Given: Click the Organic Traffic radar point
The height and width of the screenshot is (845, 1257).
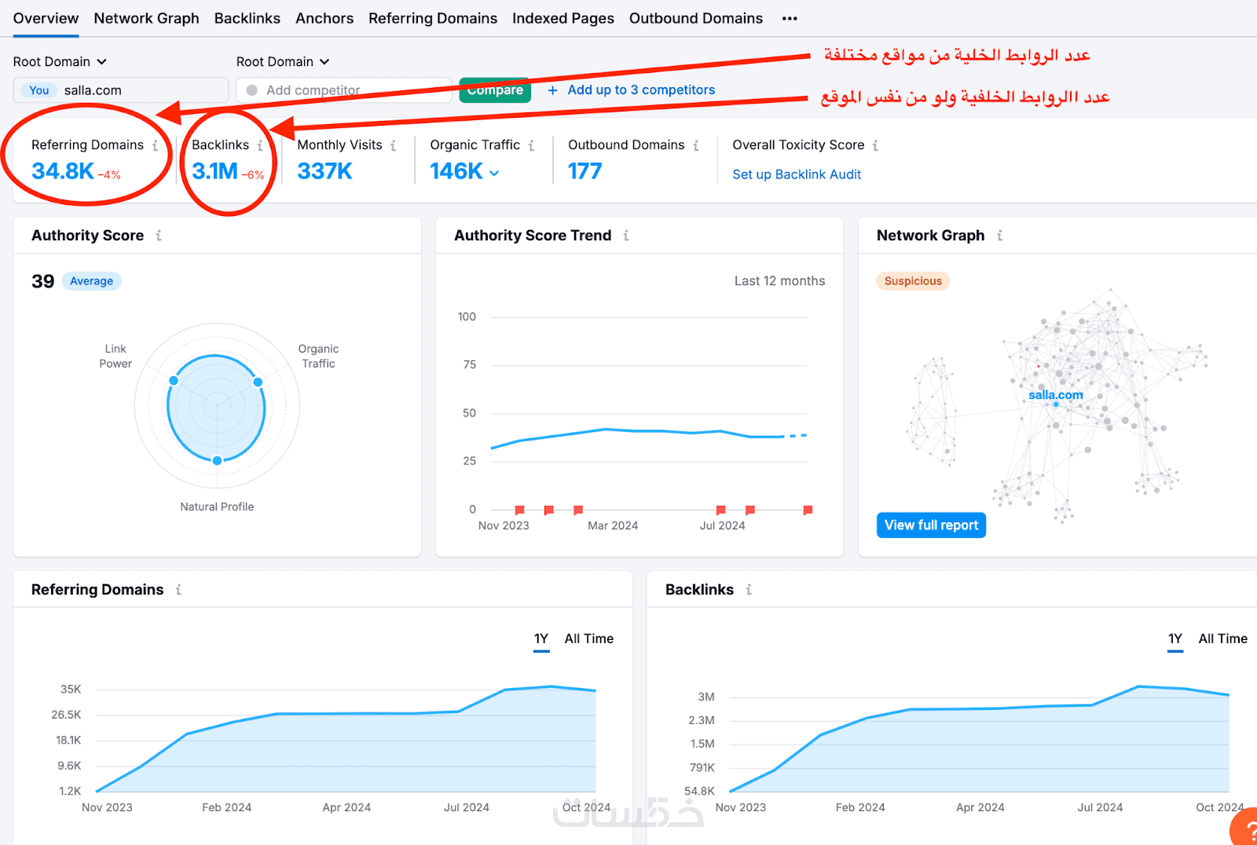Looking at the screenshot, I should pos(258,382).
